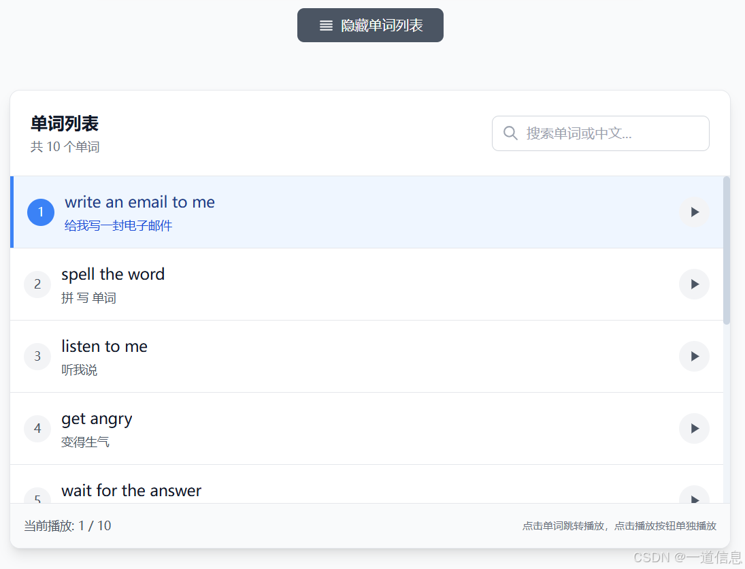Play "listen to me" audio

[694, 357]
